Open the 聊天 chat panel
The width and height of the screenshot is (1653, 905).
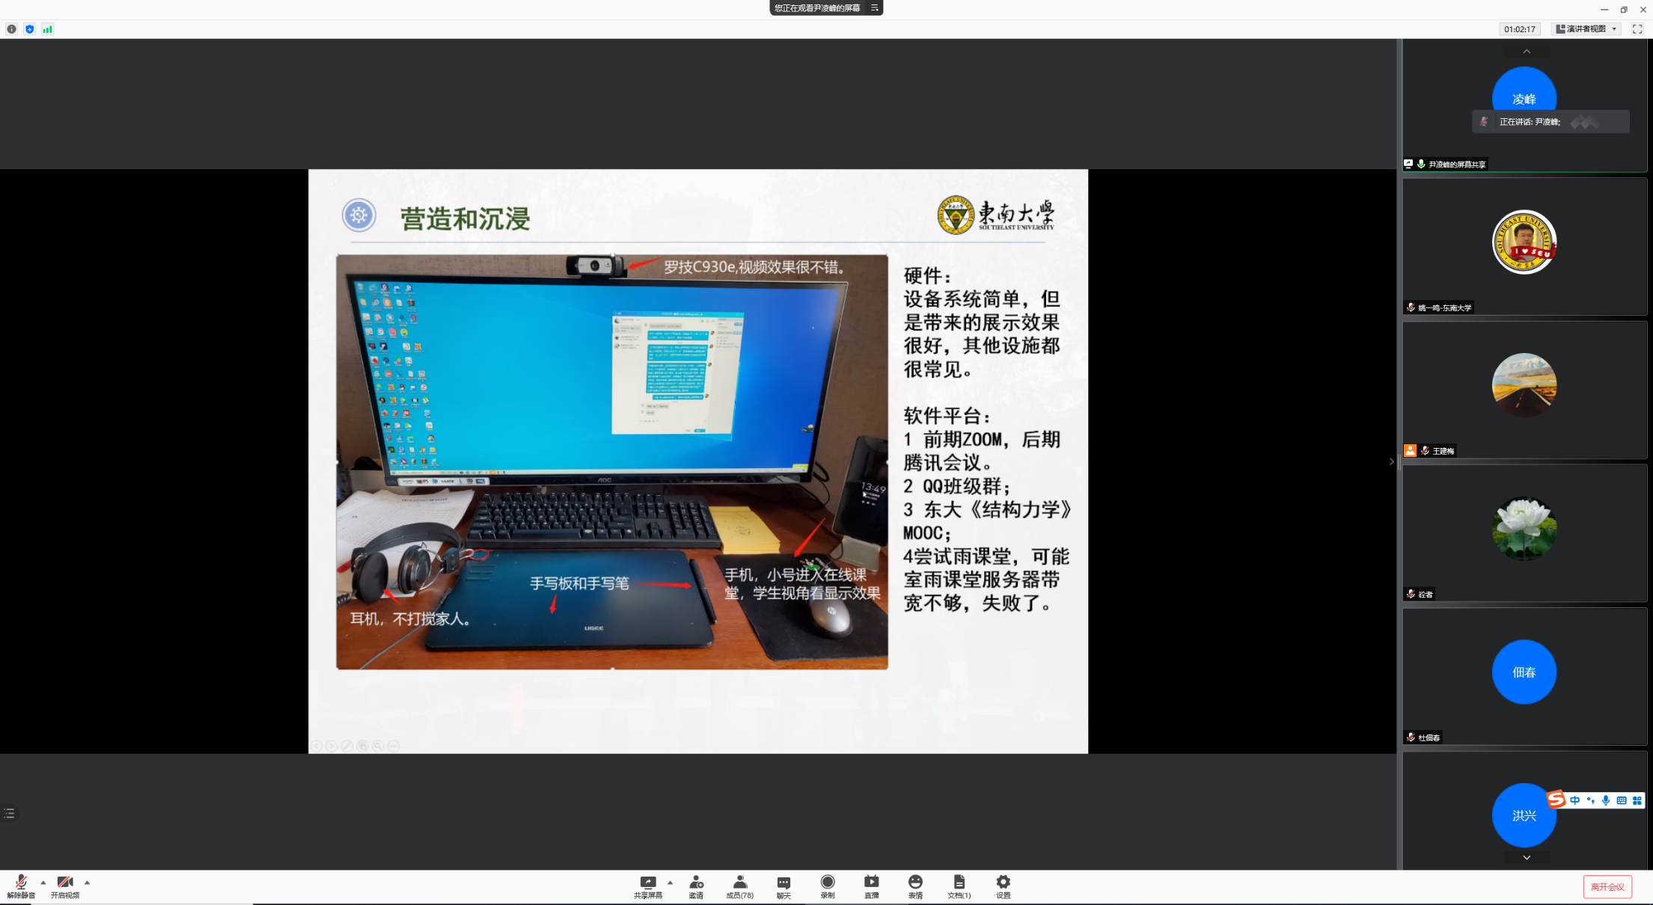coord(783,887)
